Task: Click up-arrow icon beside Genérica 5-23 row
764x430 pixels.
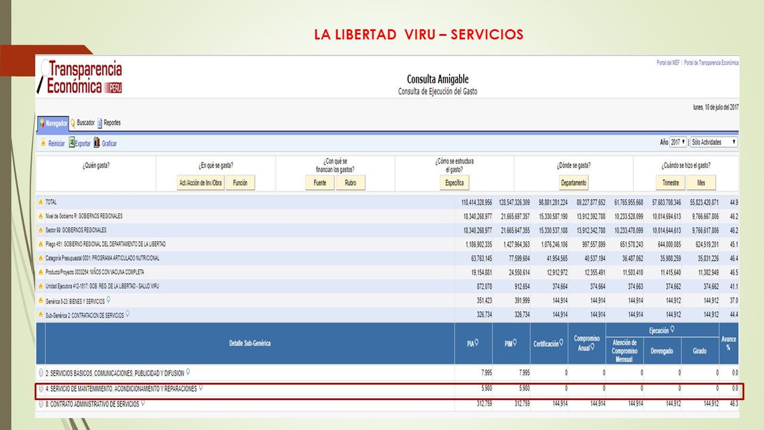Action: click(41, 301)
